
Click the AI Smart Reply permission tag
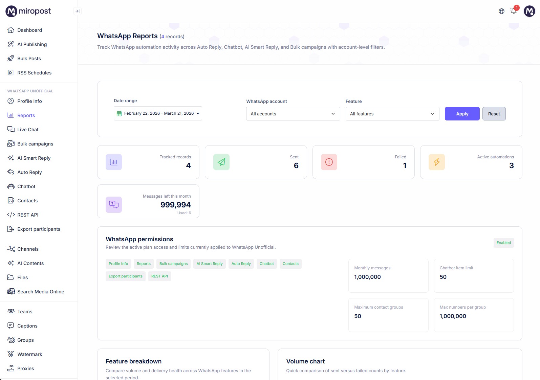[210, 264]
